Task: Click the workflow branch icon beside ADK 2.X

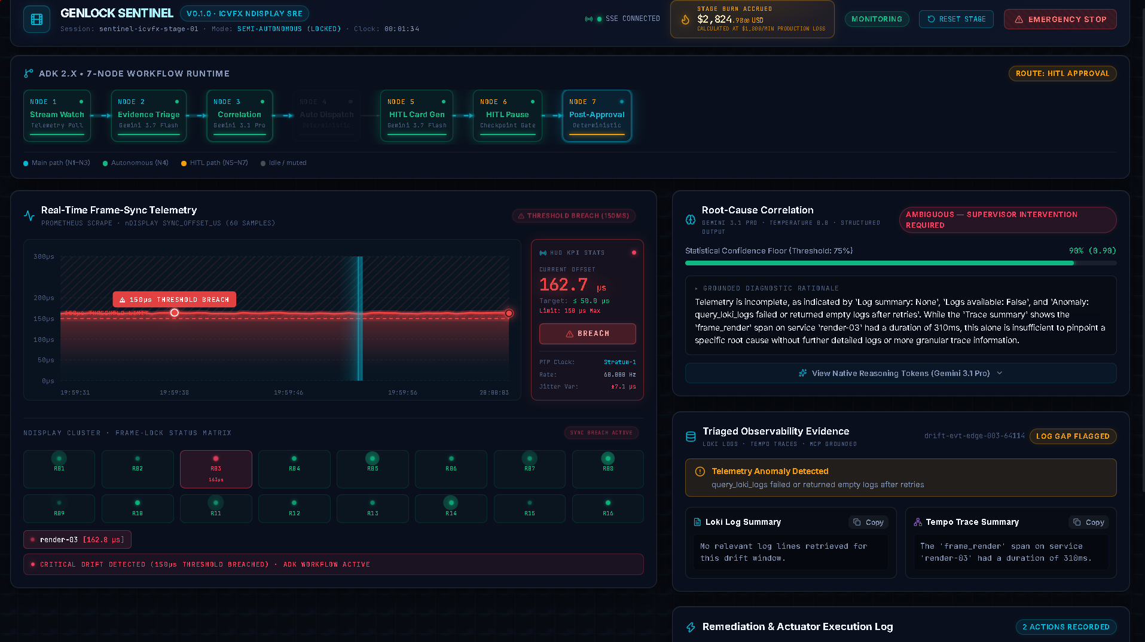Action: (x=28, y=74)
